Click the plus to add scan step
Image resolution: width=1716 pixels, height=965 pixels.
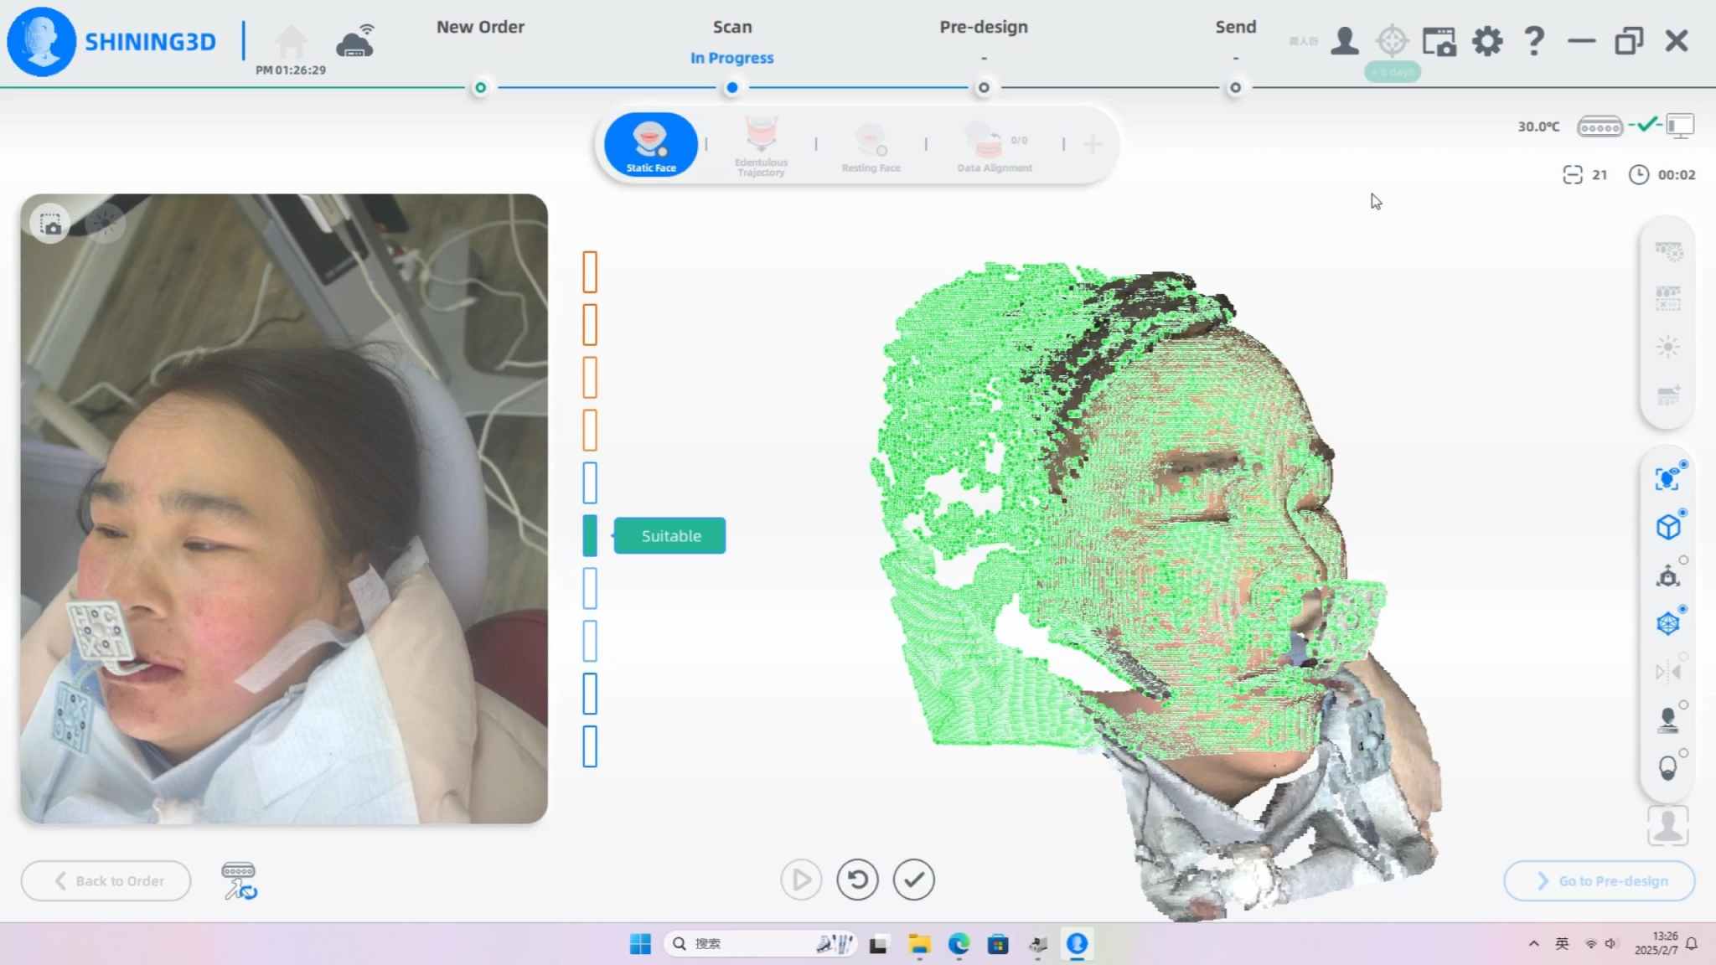(1093, 145)
